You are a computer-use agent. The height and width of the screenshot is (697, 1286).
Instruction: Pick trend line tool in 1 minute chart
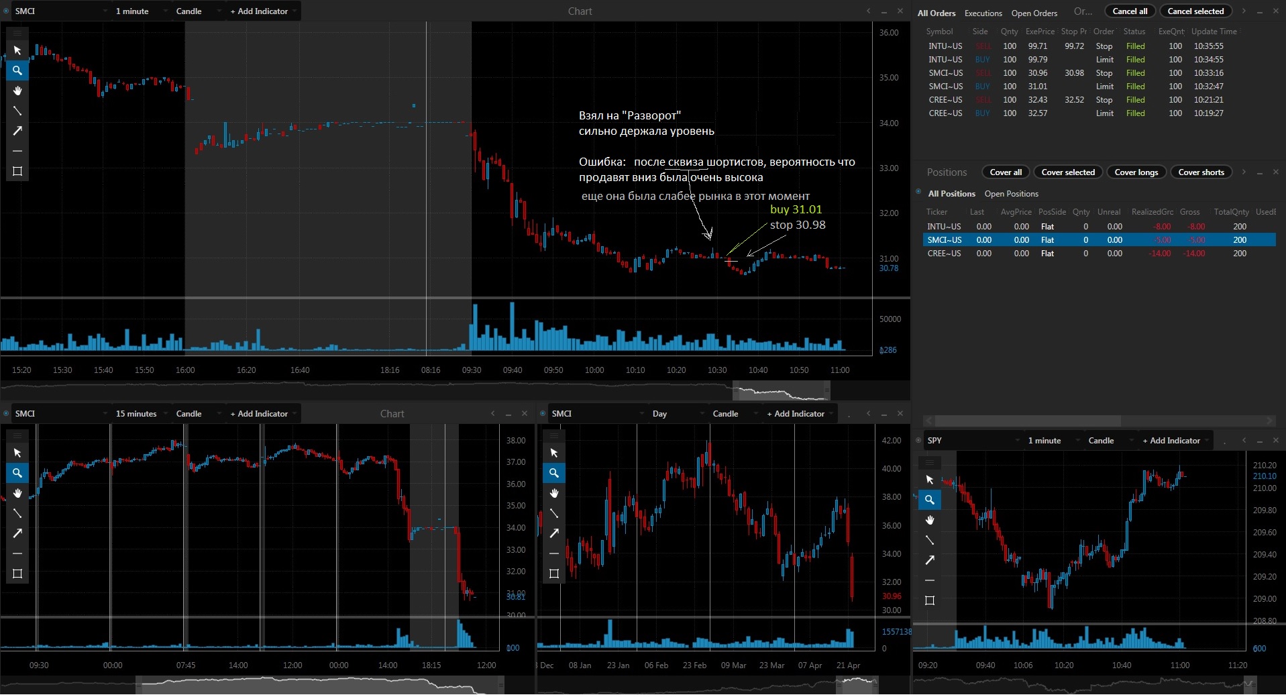pos(17,111)
